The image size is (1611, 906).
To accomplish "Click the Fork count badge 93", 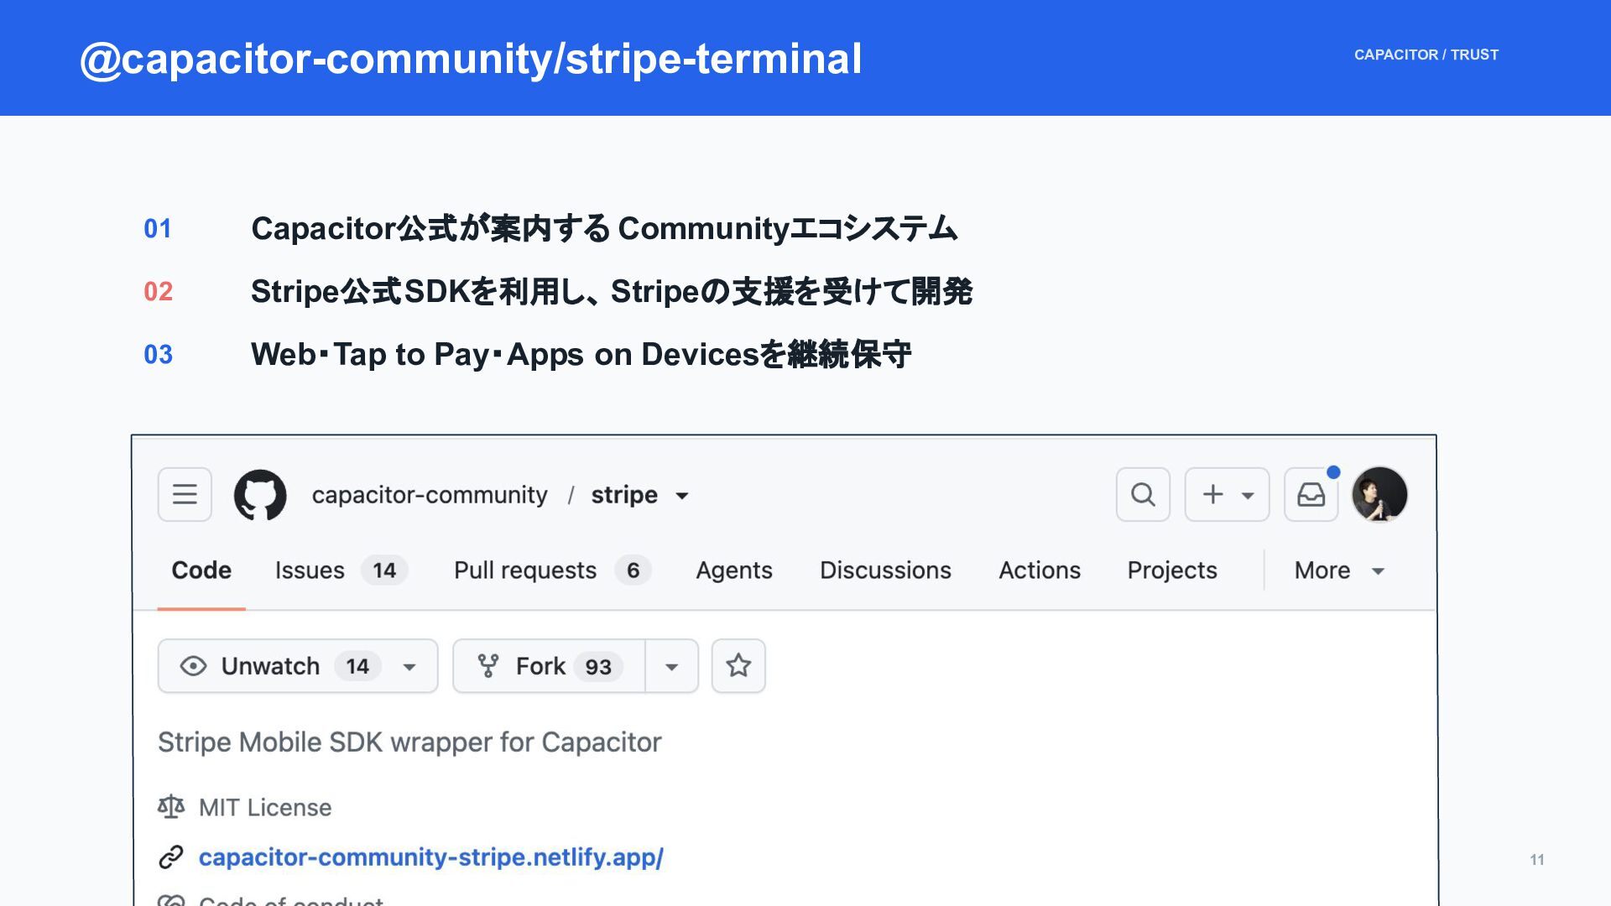I will click(x=598, y=667).
